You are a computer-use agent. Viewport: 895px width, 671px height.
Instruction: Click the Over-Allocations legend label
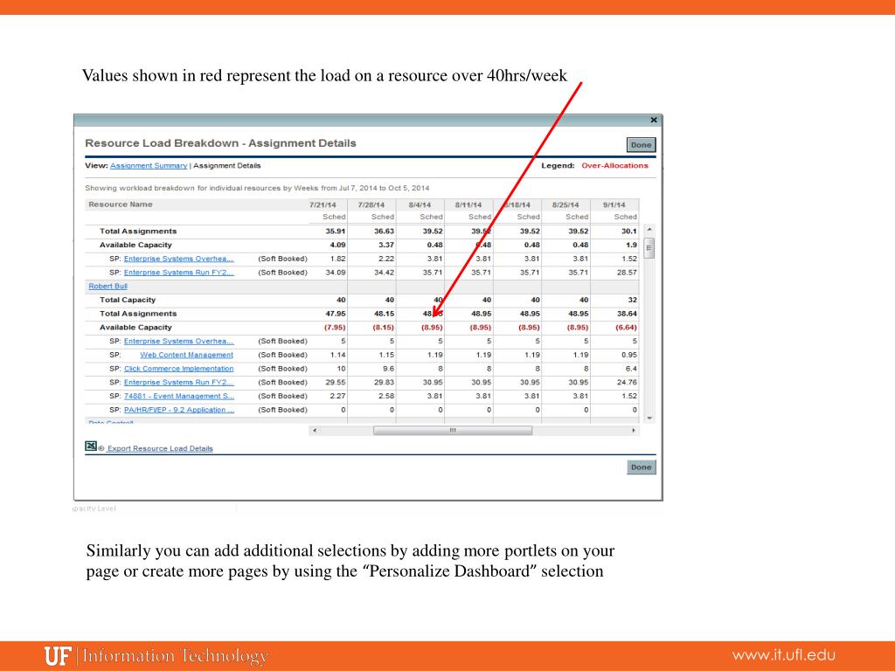pos(614,165)
